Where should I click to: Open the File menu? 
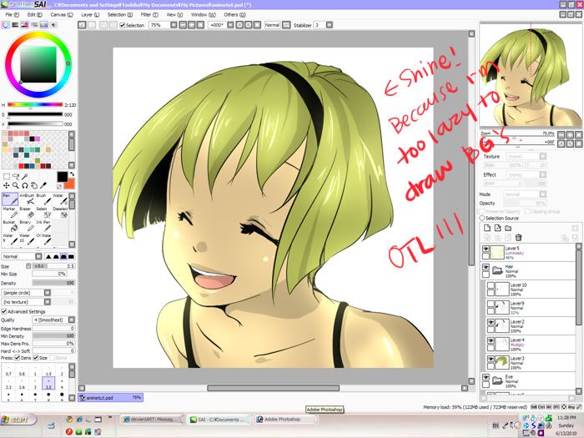click(x=12, y=14)
